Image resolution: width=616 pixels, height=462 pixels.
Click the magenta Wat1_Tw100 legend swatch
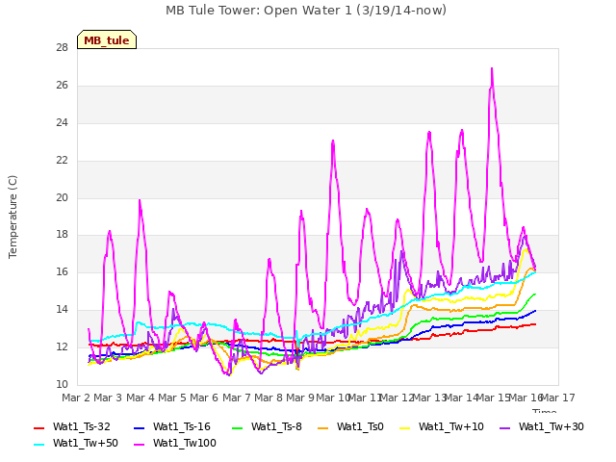[140, 445]
